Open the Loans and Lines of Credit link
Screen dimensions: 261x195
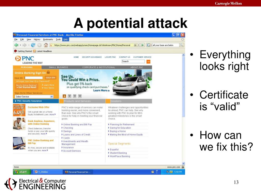pyautogui.click(x=76, y=135)
